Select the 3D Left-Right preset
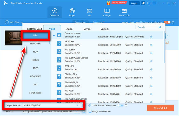The width and height of the screenshot is (179, 116). tap(107, 84)
